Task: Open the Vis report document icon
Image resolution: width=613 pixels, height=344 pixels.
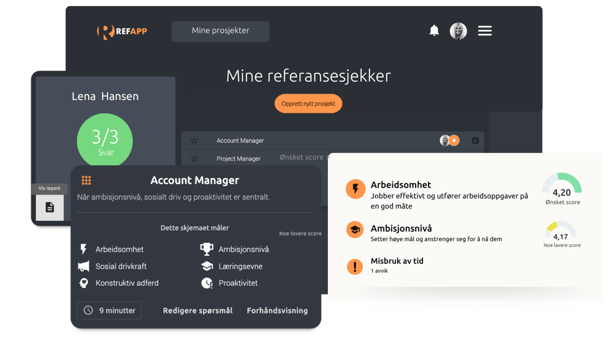Action: click(50, 208)
